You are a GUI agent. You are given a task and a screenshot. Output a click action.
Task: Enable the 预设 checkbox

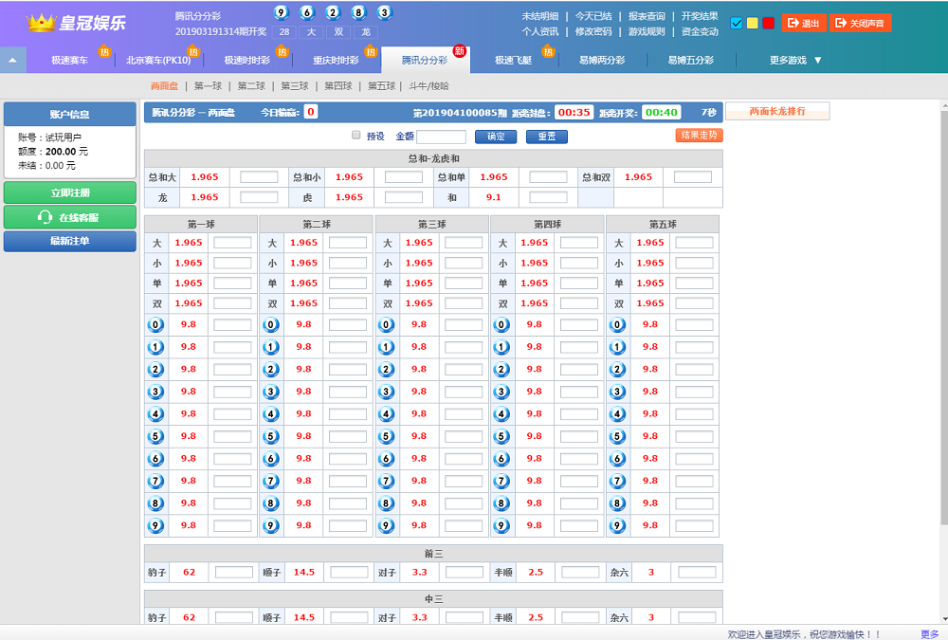coord(356,136)
